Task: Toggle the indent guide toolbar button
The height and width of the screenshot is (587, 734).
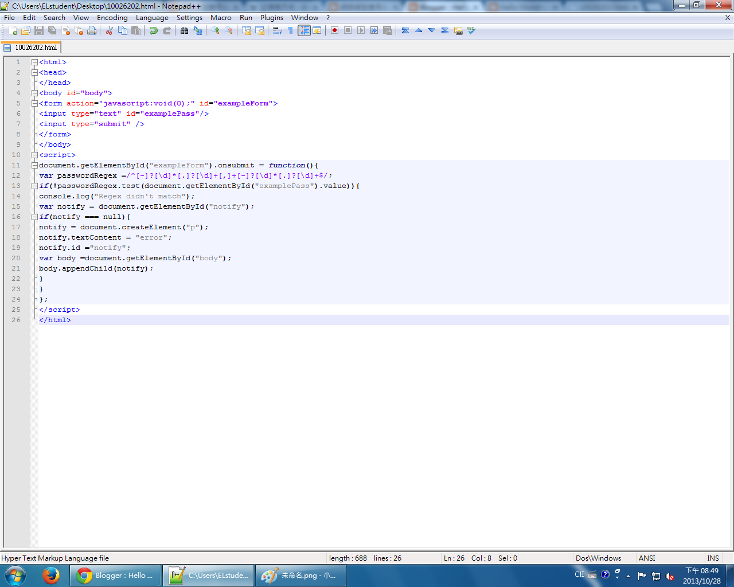Action: point(304,30)
